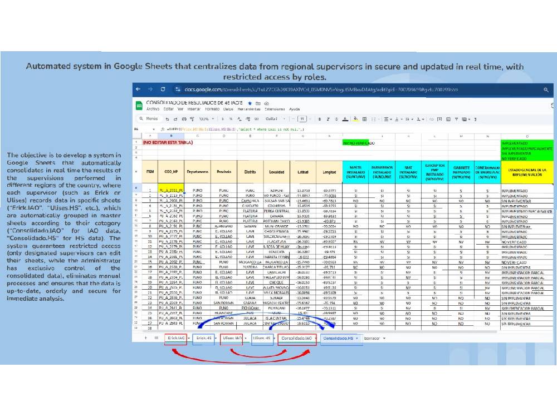Star the spreadsheet document
557x417 pixels.
click(250, 103)
